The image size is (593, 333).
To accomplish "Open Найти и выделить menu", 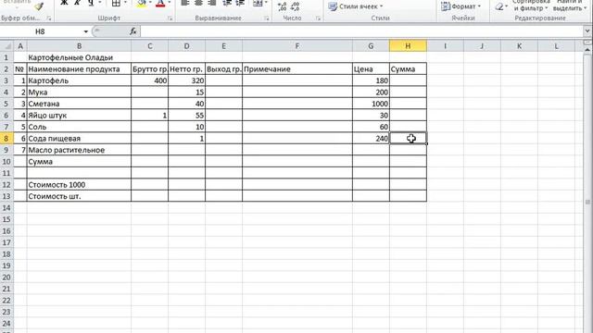I will tap(569, 5).
